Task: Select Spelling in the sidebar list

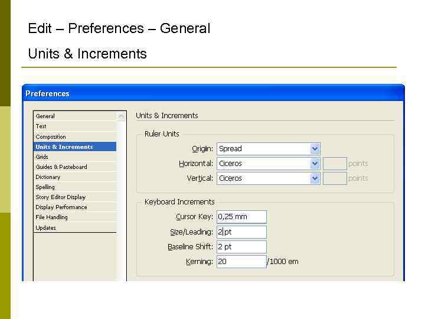Action: click(x=45, y=187)
